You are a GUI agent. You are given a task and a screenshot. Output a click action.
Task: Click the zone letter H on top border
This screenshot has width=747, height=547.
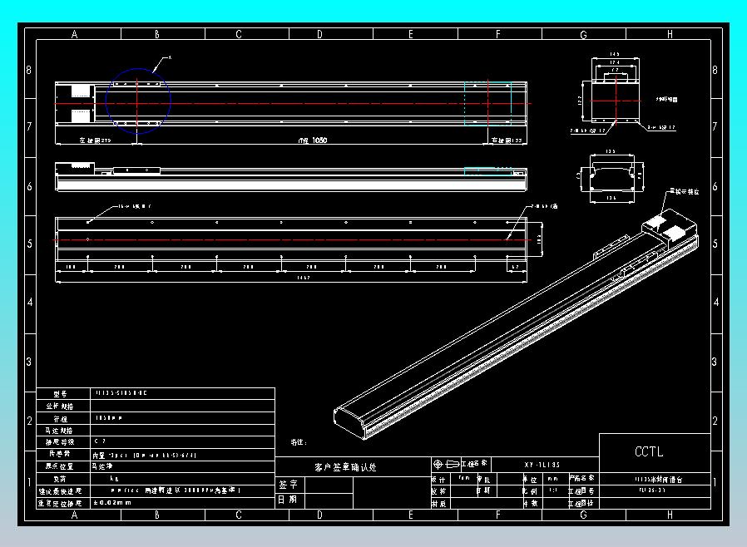pos(670,34)
